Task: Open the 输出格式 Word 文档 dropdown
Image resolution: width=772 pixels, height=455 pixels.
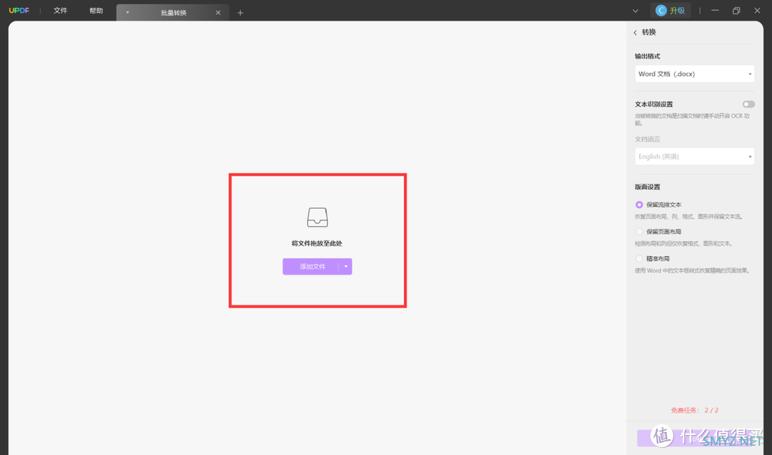Action: pos(694,74)
